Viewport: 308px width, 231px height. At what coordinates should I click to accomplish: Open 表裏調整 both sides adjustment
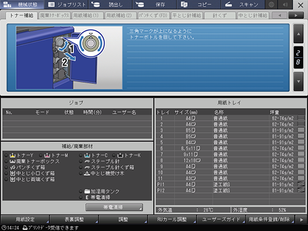[x=74, y=219]
